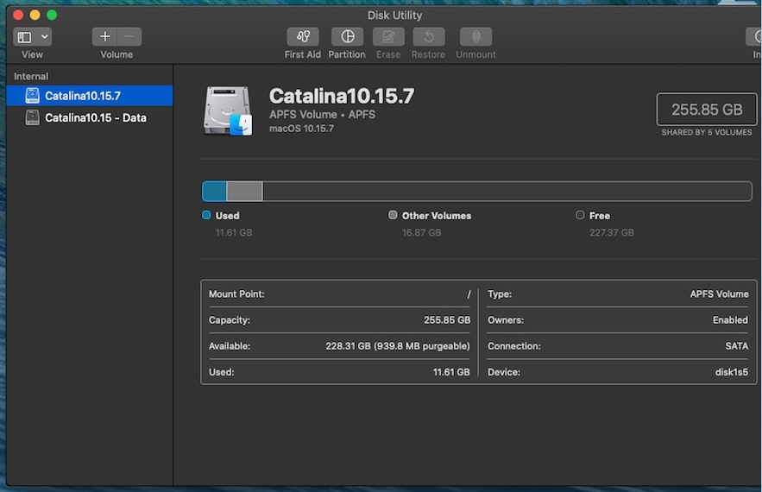Click the 'Free' legend label
Viewport: 762px width, 492px height.
pos(600,216)
